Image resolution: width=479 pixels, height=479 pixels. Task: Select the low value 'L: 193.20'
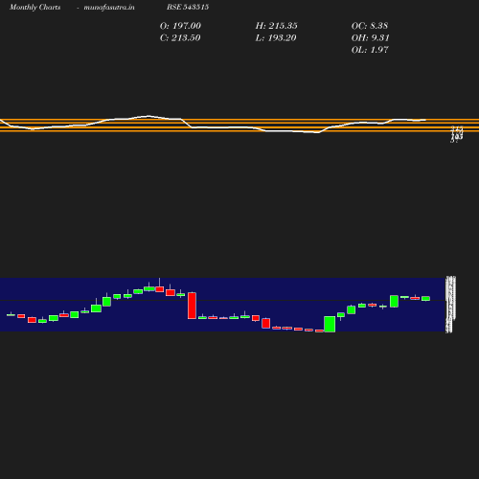tap(276, 38)
